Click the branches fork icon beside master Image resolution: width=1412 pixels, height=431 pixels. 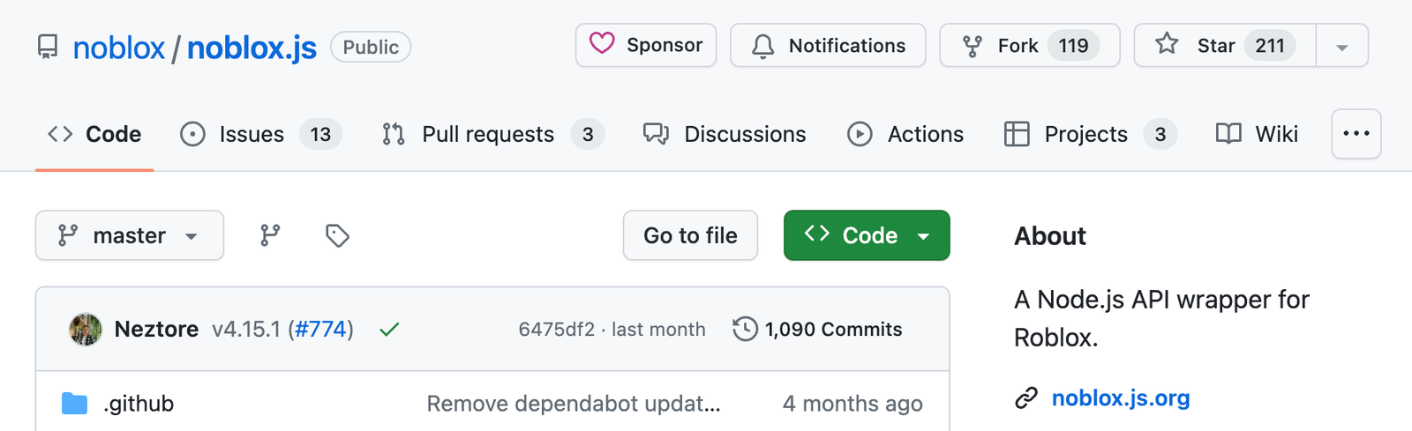tap(270, 235)
